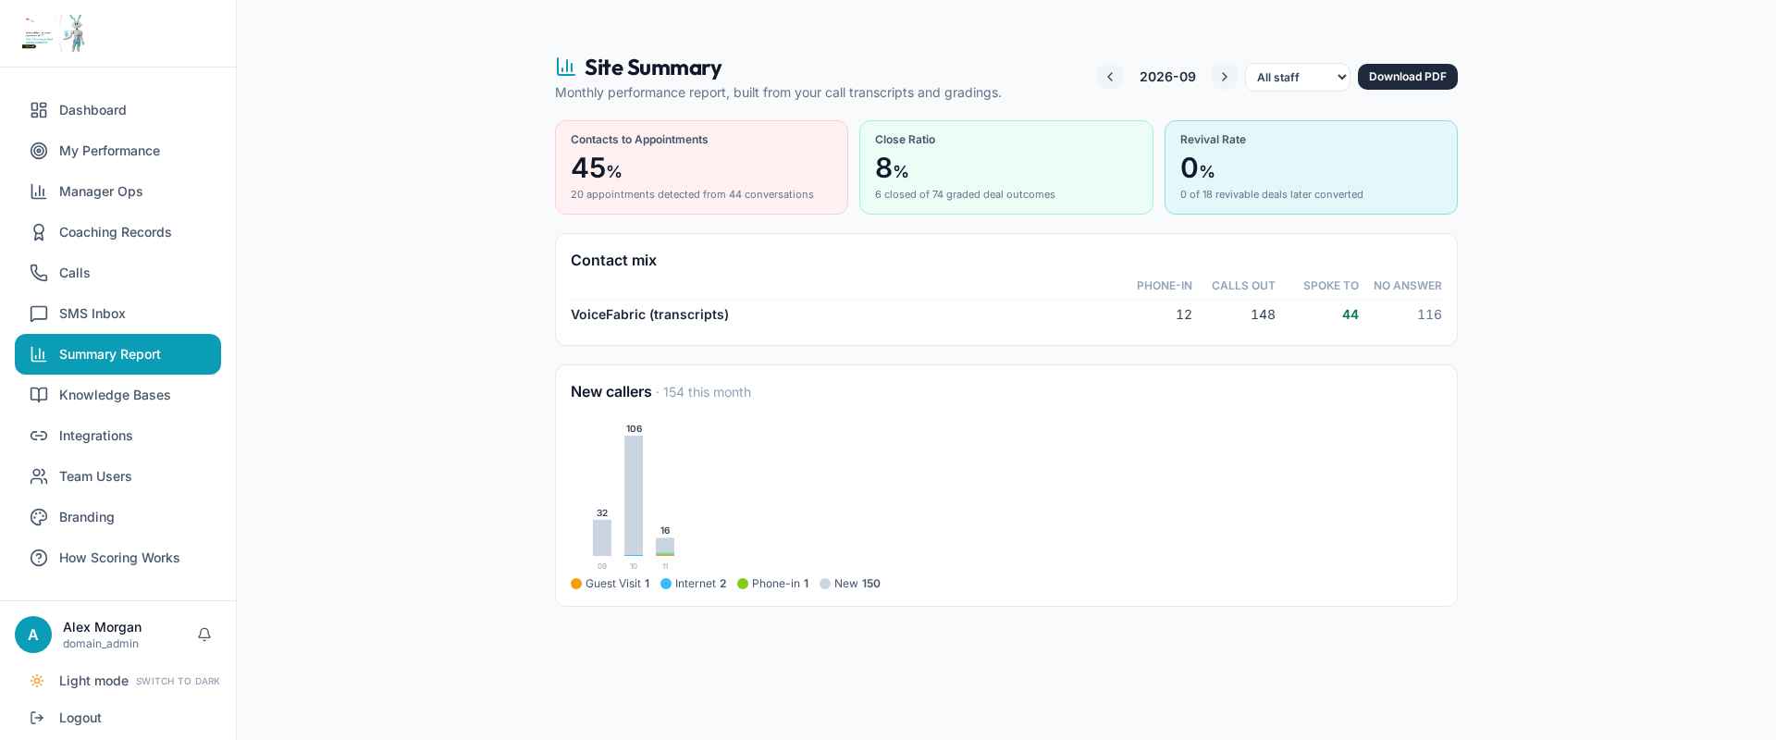Image resolution: width=1776 pixels, height=740 pixels.
Task: Click the Alex Morgan avatar
Action: (x=33, y=635)
